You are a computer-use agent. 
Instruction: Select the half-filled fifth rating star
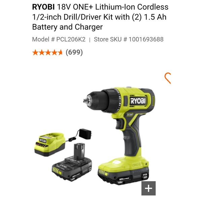(x=60, y=53)
